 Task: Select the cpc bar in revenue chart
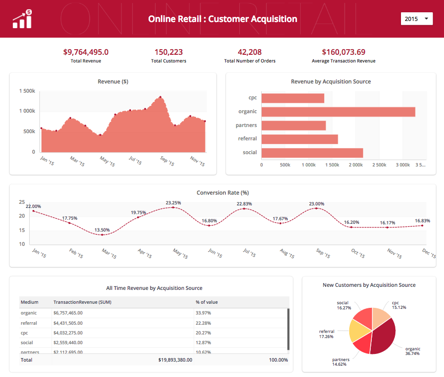coord(293,98)
